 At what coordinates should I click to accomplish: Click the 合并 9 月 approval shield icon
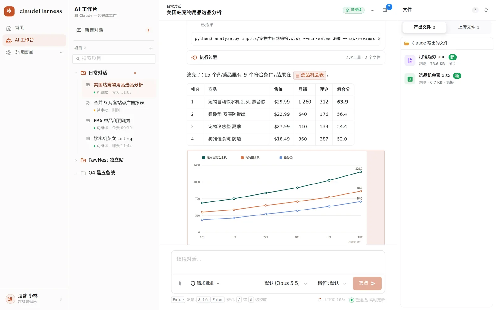pos(87,103)
